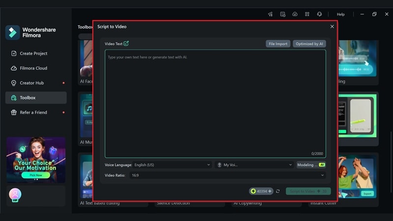Click the Video Ratio label
This screenshot has width=393, height=221.
(x=115, y=175)
